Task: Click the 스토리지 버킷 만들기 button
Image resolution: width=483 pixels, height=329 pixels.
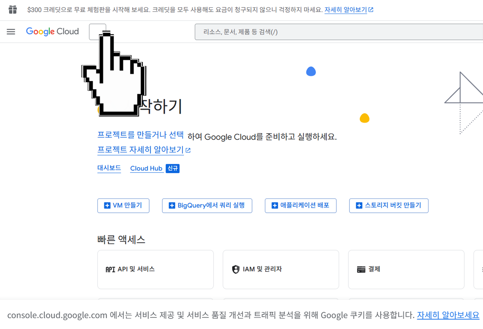Action: [389, 205]
